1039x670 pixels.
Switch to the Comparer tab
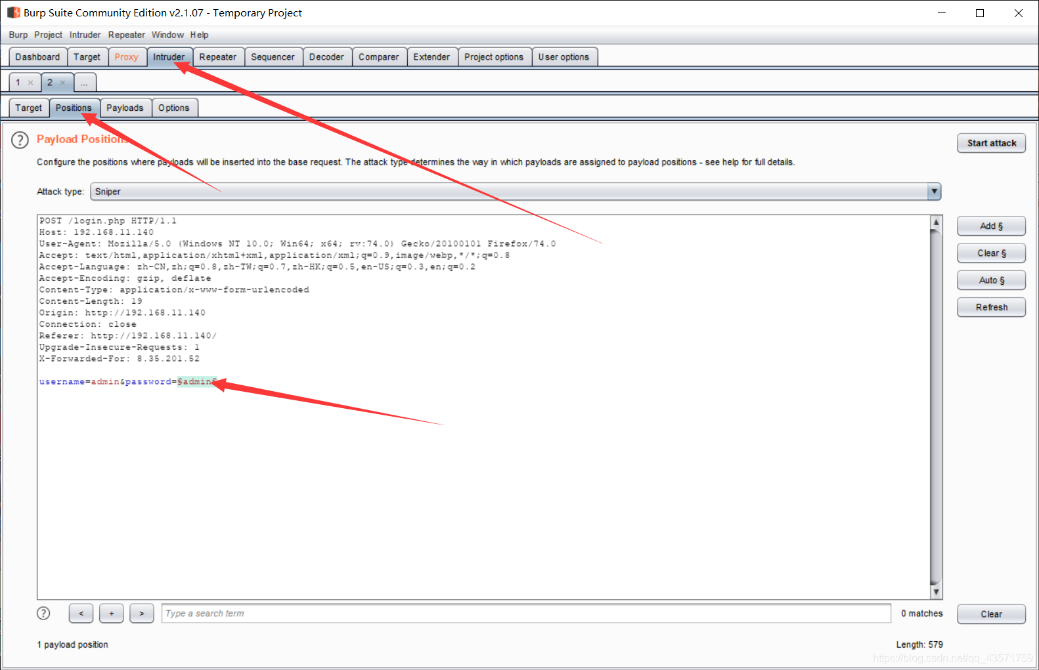pyautogui.click(x=378, y=57)
